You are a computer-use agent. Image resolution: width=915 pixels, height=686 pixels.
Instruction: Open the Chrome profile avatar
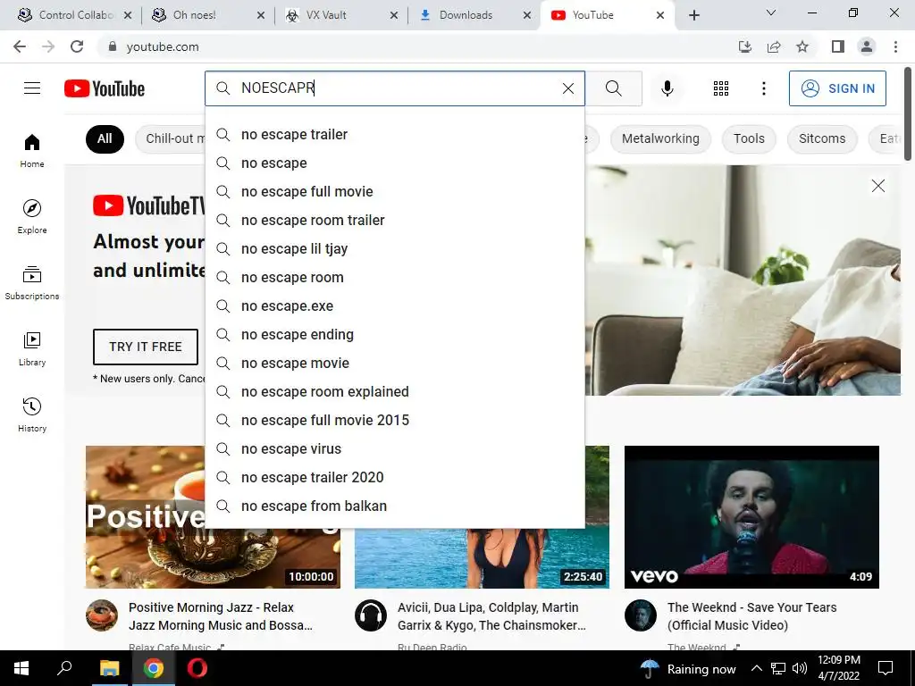[867, 46]
